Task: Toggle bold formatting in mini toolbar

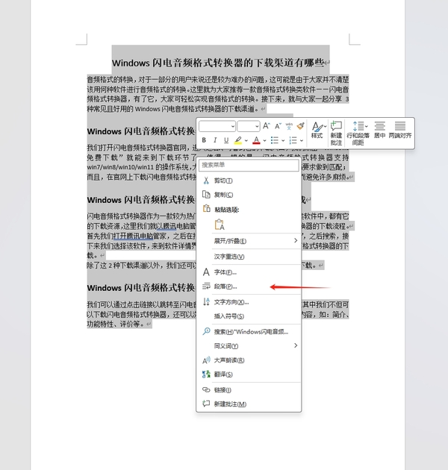Action: pyautogui.click(x=204, y=140)
